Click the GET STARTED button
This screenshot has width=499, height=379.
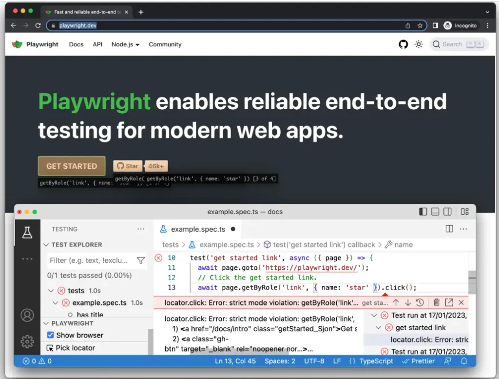72,166
